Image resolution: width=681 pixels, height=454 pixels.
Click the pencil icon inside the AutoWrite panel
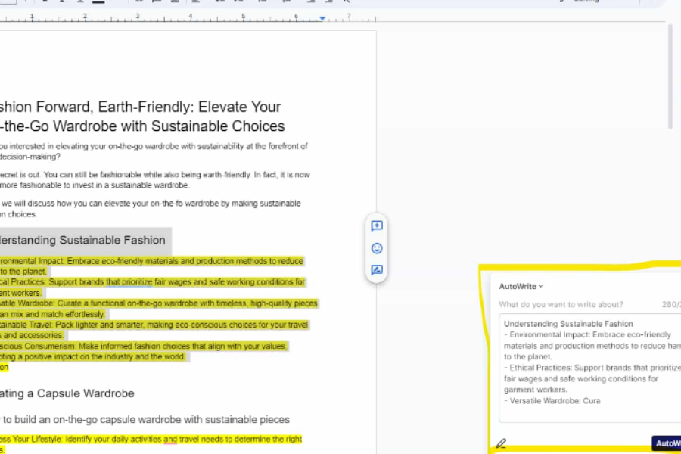click(x=501, y=443)
